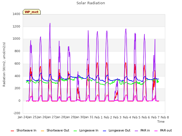Click the red Shortwave In legend swatch
Viewport: 182px width, 136px height.
click(12, 131)
